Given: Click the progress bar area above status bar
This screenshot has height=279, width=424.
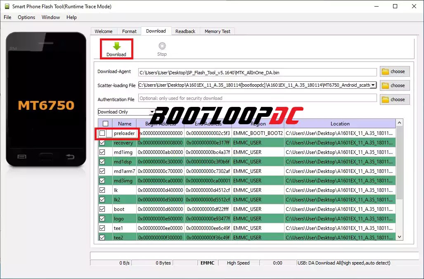Looking at the screenshot, I should click(254, 255).
